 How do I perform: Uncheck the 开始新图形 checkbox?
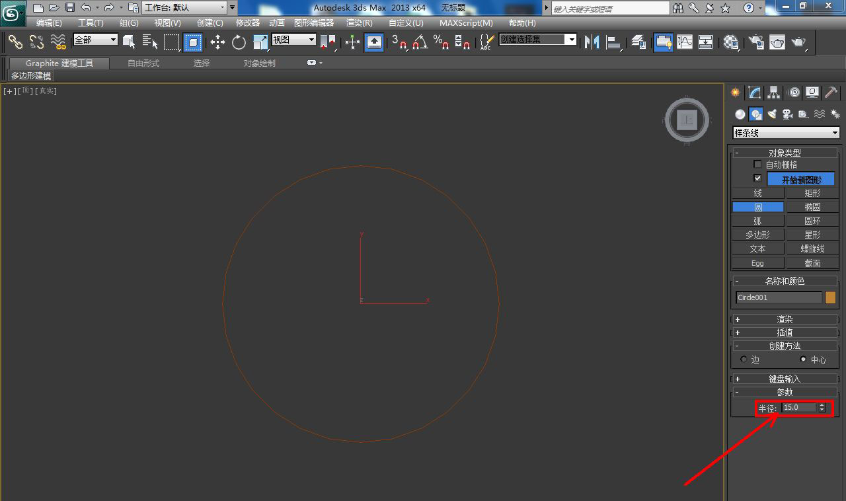(757, 178)
